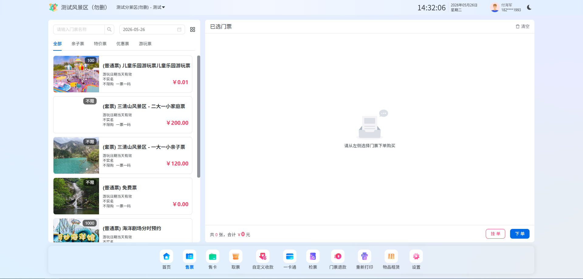Image resolution: width=583 pixels, height=279 pixels.
Task: Click the ocean park thumbnail
Action: pos(76,230)
